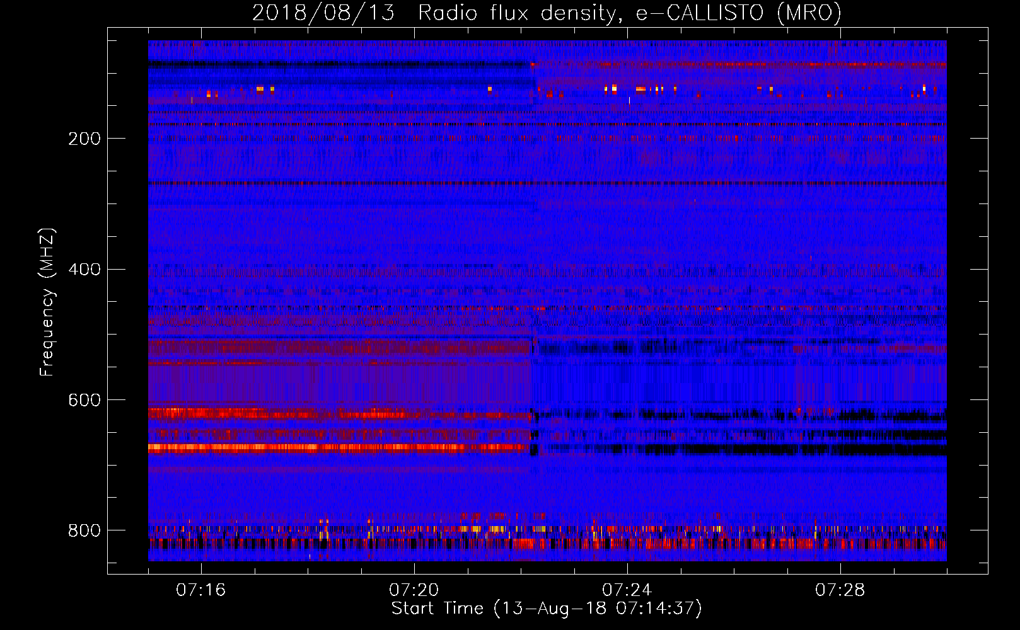Click the 200 frequency tick label
This screenshot has width=1020, height=630.
click(x=84, y=139)
